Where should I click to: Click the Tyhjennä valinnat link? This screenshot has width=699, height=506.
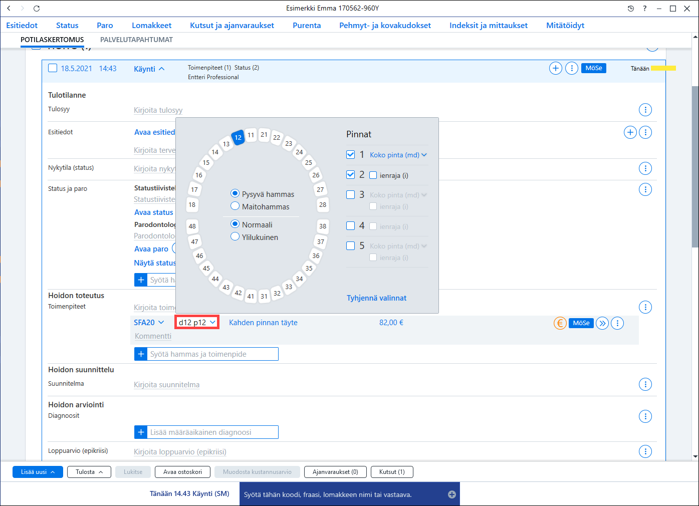tap(376, 298)
